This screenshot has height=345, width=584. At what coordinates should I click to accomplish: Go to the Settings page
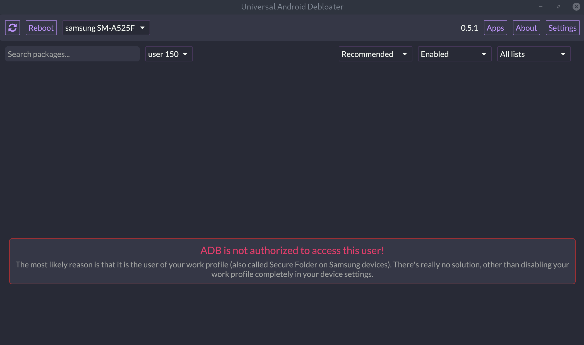click(562, 28)
